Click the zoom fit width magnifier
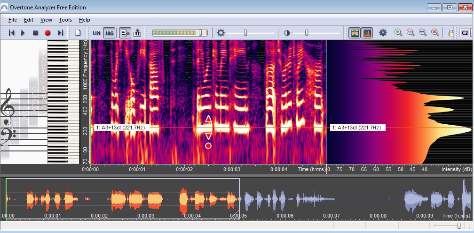Screen dimensions: 474x233 coord(423,32)
